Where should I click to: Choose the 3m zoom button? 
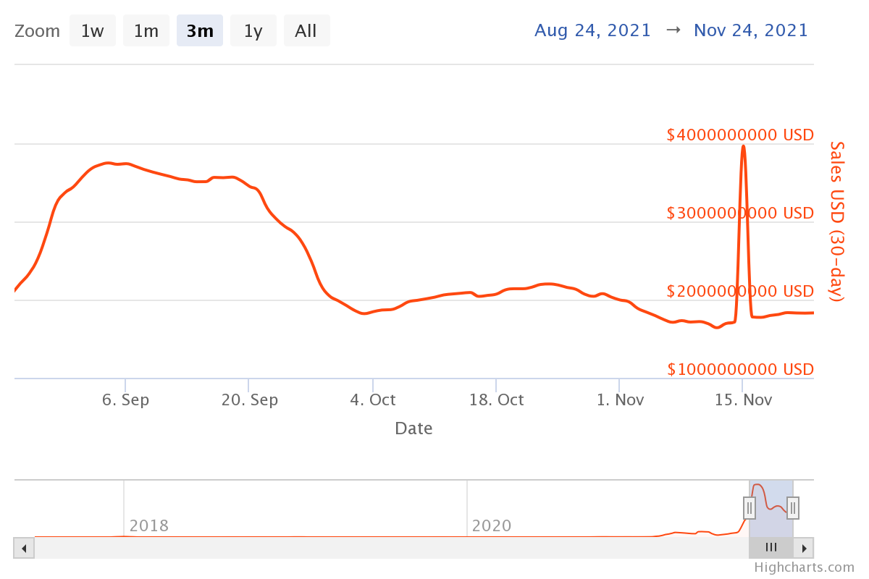pyautogui.click(x=200, y=31)
